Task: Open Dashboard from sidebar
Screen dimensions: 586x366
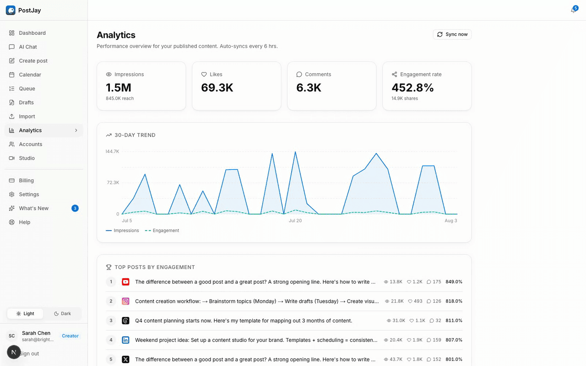Action: point(44,33)
